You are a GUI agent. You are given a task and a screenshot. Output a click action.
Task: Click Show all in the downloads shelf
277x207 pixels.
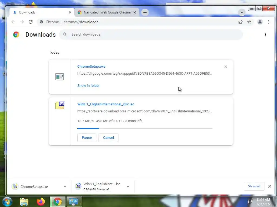pos(254,186)
